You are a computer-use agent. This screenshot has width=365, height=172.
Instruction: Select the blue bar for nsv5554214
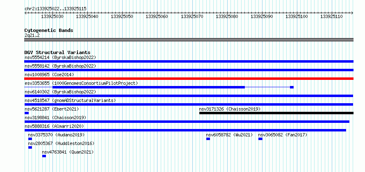point(189,61)
